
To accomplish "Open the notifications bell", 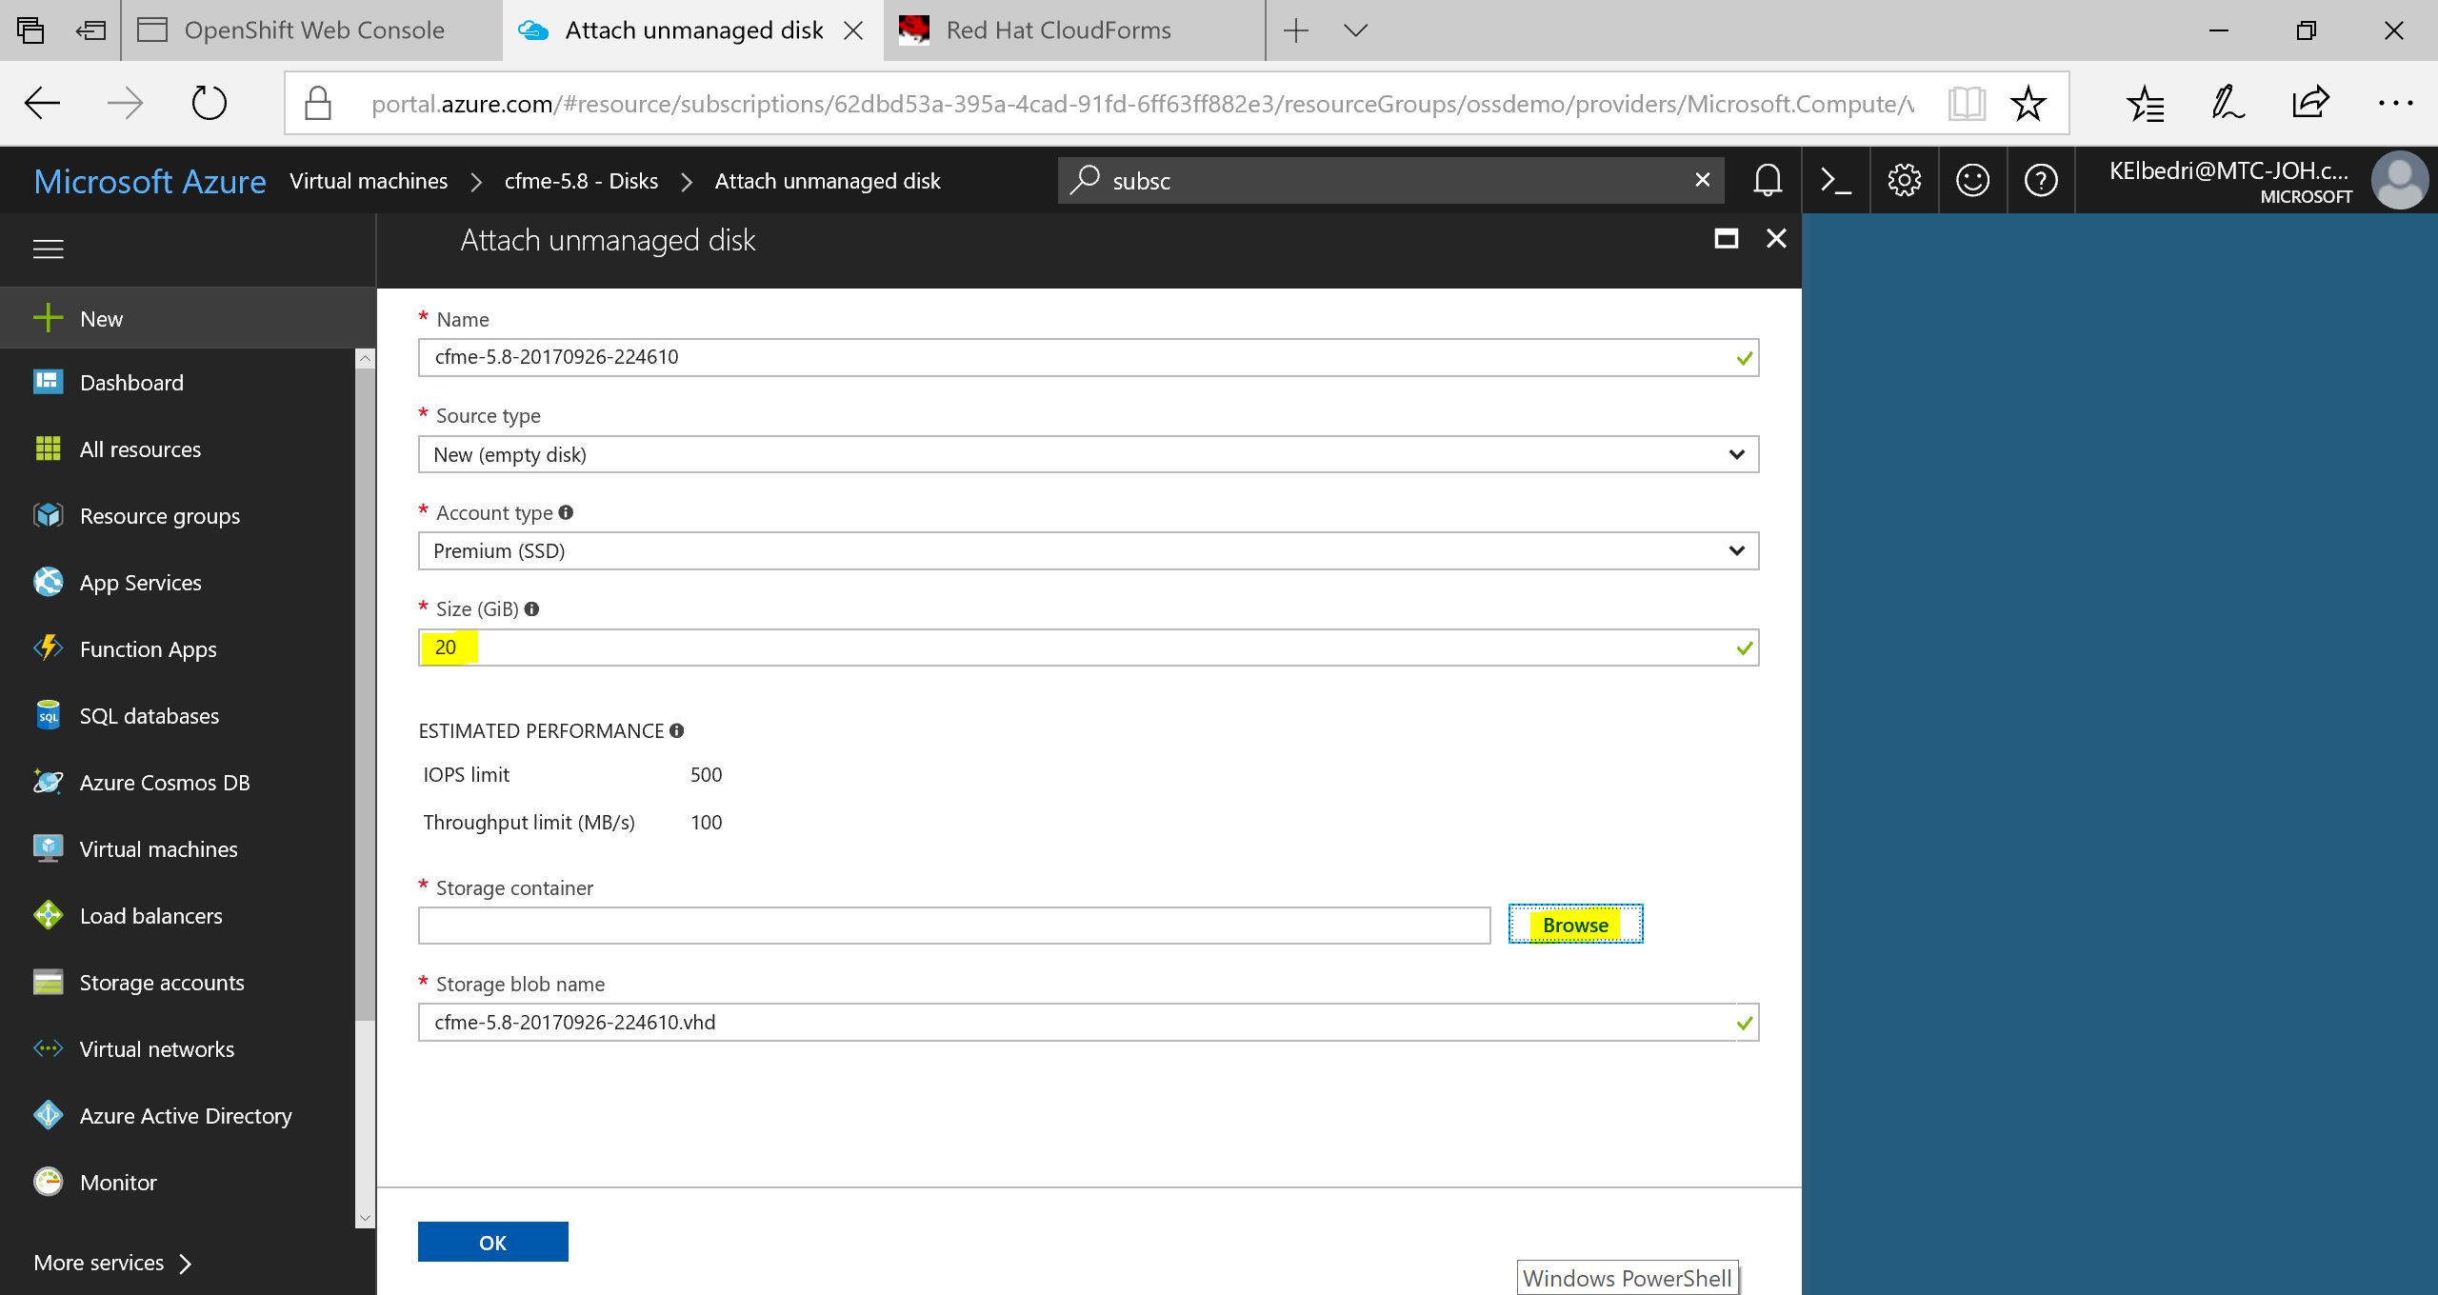I will coord(1767,180).
